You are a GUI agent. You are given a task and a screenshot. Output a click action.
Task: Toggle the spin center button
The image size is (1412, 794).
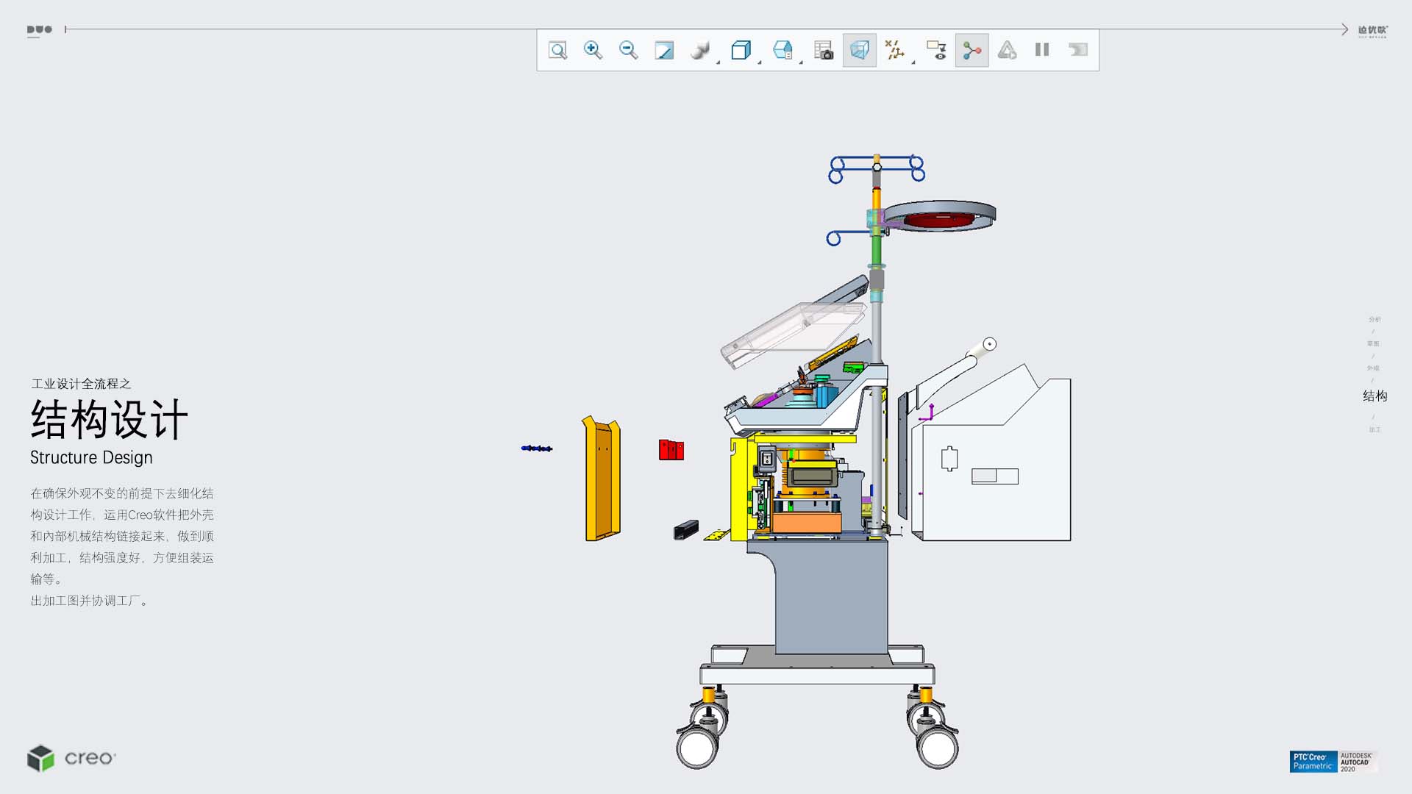click(x=971, y=50)
